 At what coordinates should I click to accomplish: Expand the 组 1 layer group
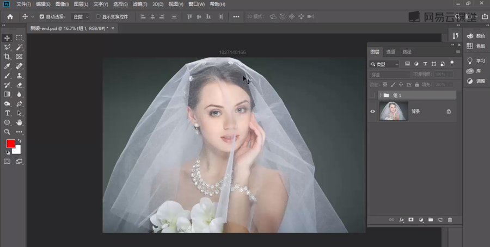(x=380, y=95)
